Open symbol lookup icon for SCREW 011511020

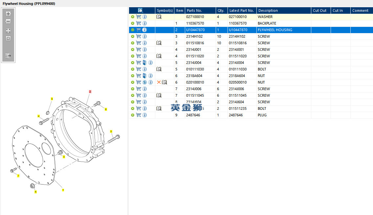pos(159,56)
